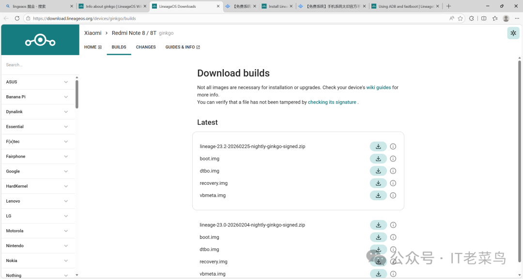Show info for Latest vbmeta.img

[393, 195]
